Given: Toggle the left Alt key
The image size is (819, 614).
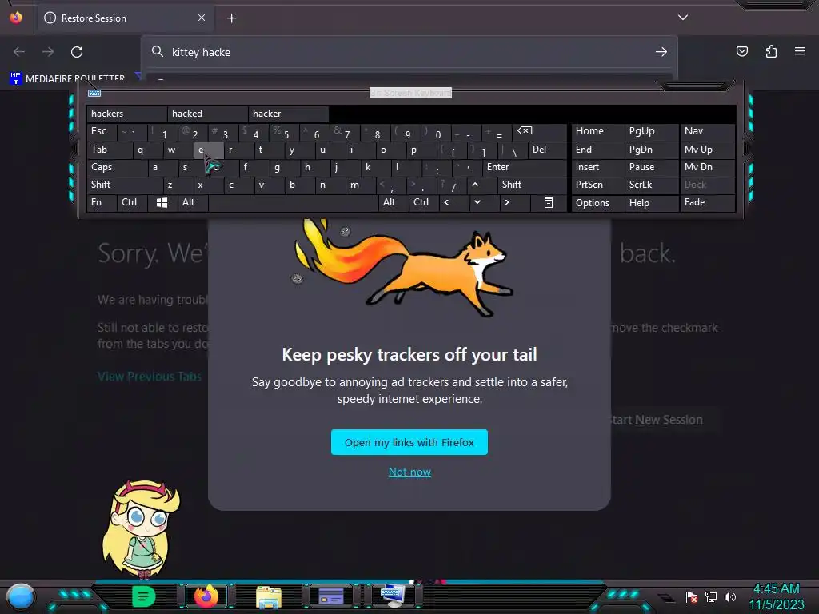Looking at the screenshot, I should click(192, 202).
